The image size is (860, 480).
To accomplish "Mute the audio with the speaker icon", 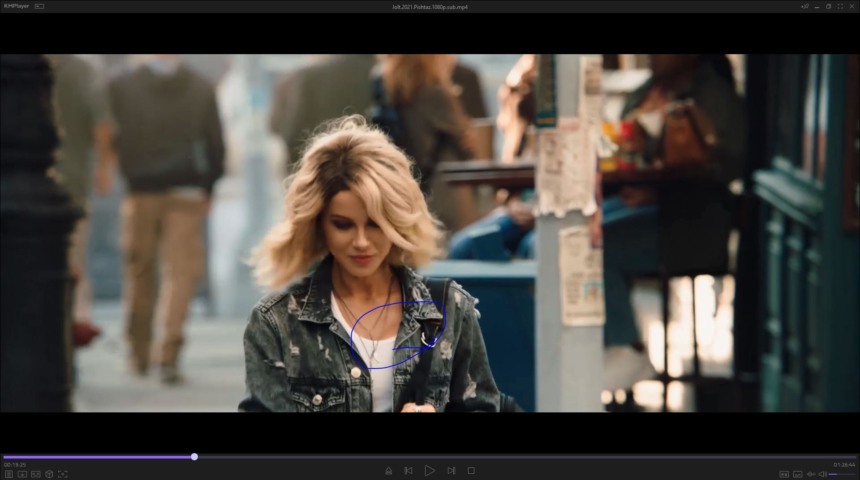I will point(822,474).
